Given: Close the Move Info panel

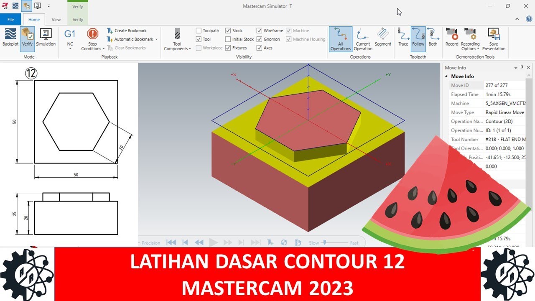Looking at the screenshot, I should click(528, 67).
